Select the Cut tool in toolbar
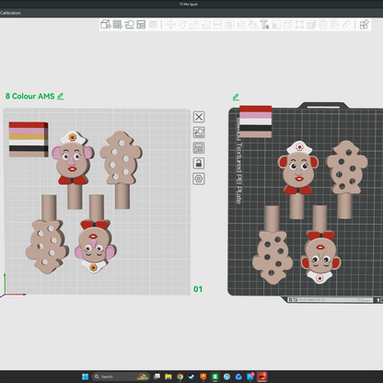The image size is (383, 383). tap(217, 25)
